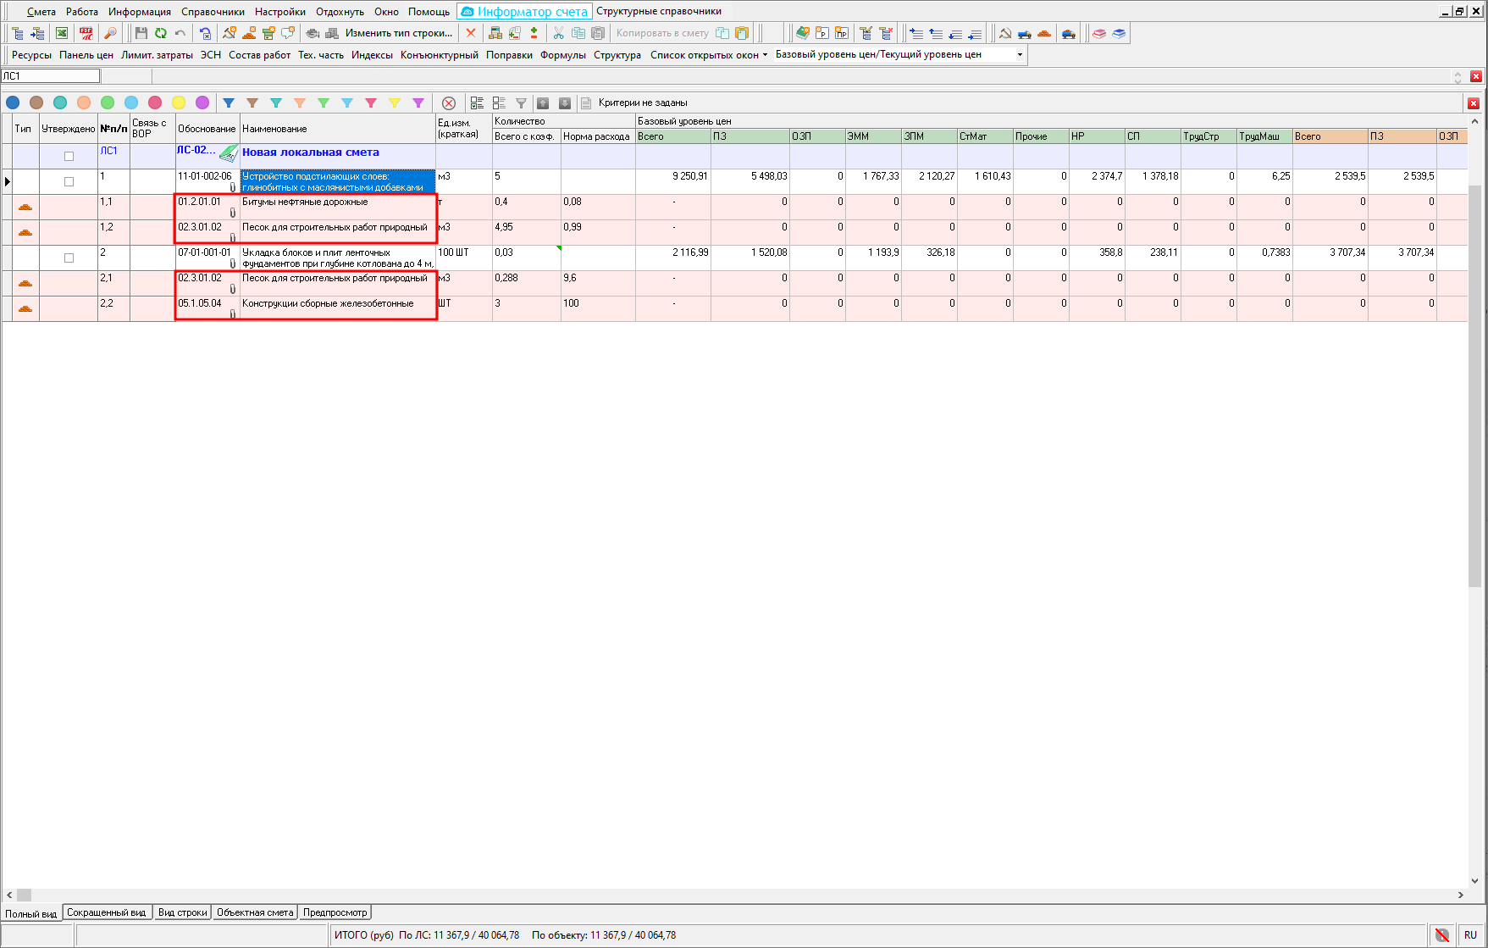
Task: Click the magnifier search icon
Action: pos(110,33)
